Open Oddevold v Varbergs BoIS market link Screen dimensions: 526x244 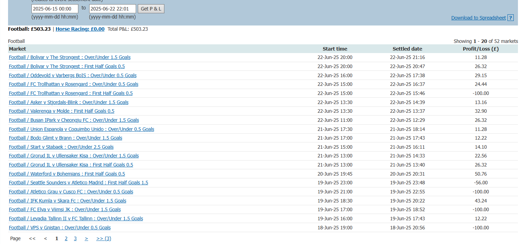73,75
